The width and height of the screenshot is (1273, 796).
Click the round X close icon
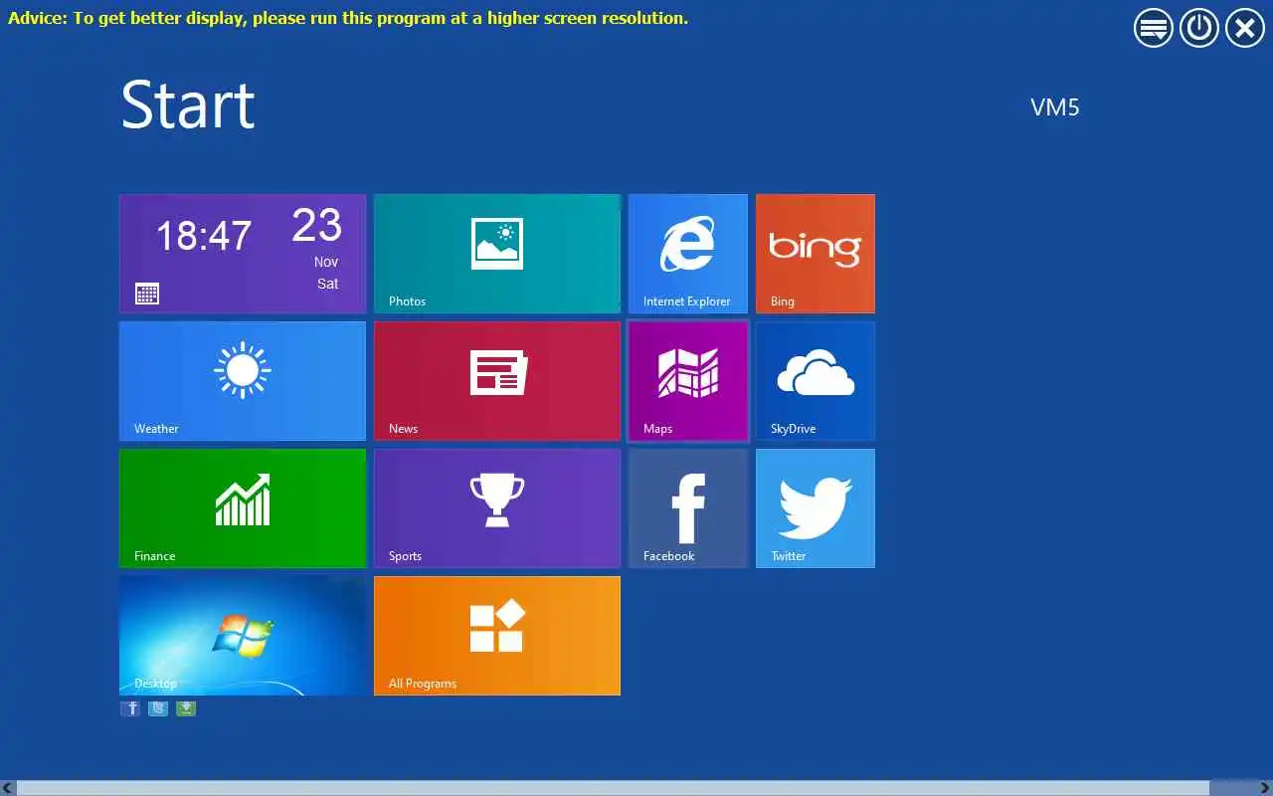pos(1245,28)
